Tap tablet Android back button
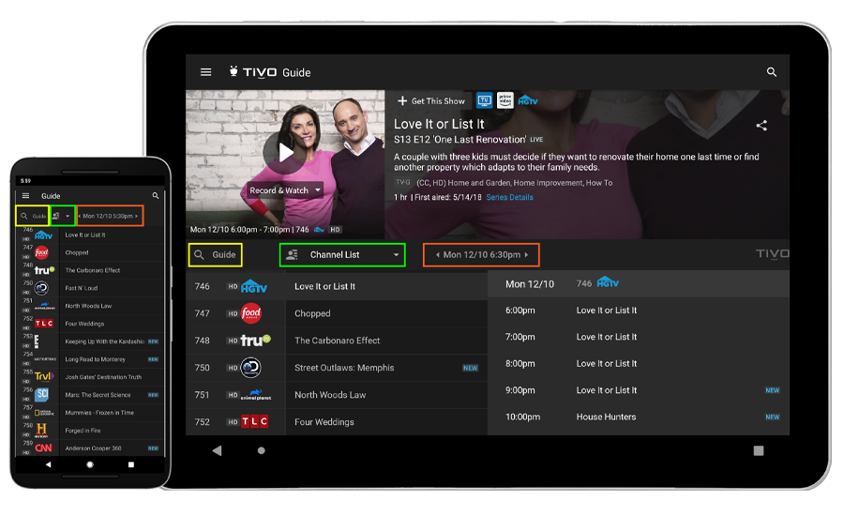The width and height of the screenshot is (844, 516). 217,450
